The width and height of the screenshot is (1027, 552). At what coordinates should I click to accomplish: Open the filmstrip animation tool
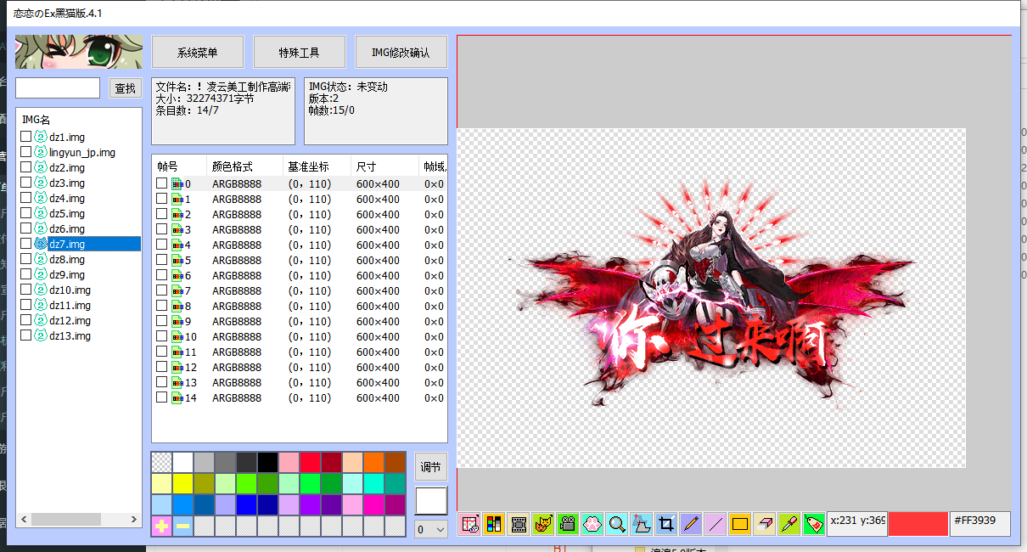click(x=518, y=524)
